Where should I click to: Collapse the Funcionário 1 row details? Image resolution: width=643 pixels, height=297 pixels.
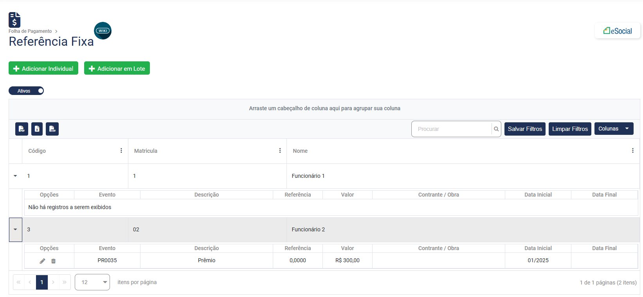coord(15,176)
